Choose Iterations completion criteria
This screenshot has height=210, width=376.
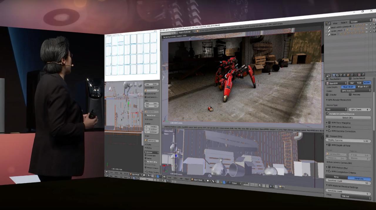(x=359, y=178)
